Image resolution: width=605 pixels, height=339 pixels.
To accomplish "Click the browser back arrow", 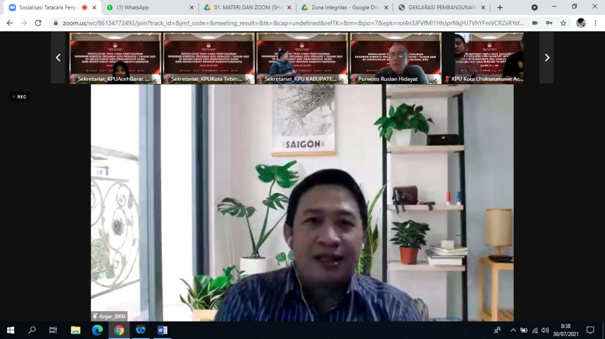I will click(x=9, y=23).
